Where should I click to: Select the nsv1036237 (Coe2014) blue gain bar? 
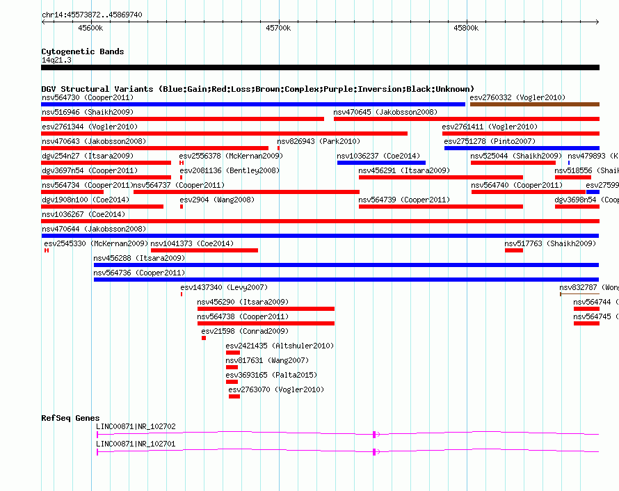(x=381, y=163)
